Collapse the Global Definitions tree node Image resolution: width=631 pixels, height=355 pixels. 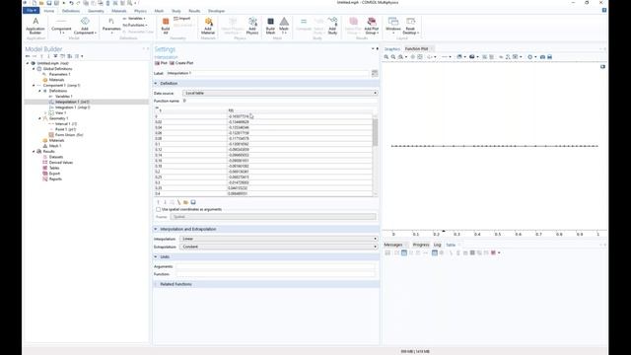(x=34, y=69)
